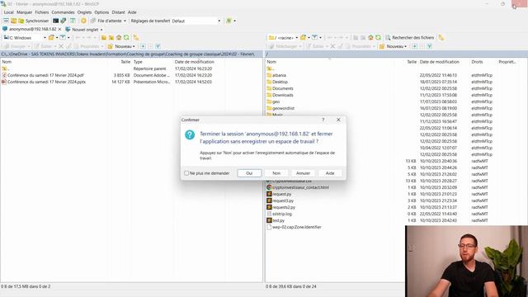Check the 'Ne plus me demander' box
This screenshot has height=297, width=528.
[x=186, y=173]
